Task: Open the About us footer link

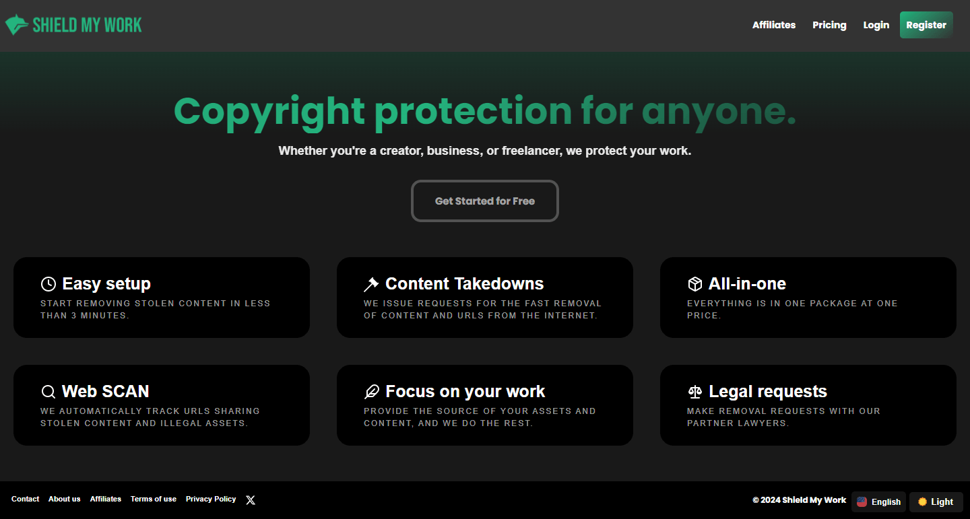Action: pos(64,499)
